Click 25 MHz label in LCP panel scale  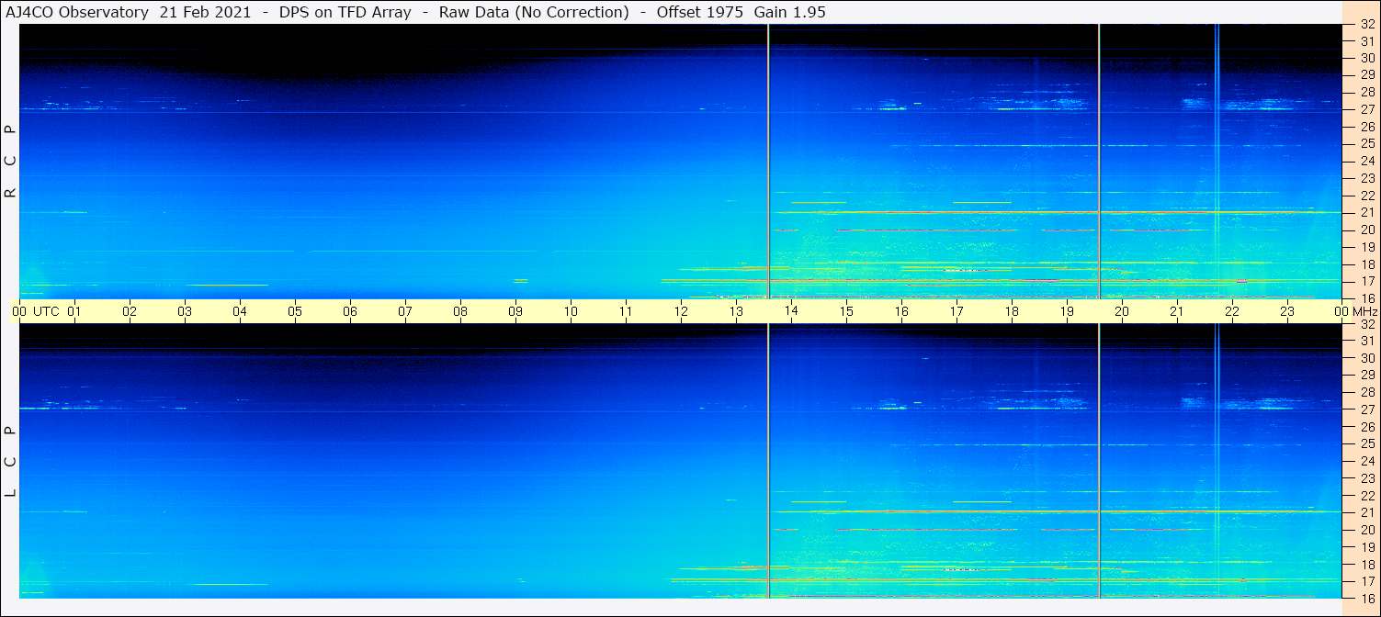coord(1366,443)
